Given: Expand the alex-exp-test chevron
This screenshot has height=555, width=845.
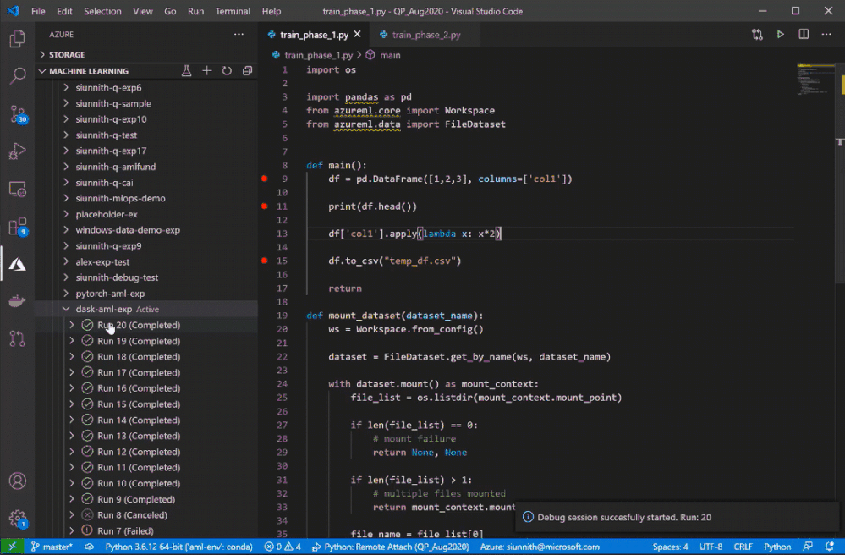Looking at the screenshot, I should point(66,262).
